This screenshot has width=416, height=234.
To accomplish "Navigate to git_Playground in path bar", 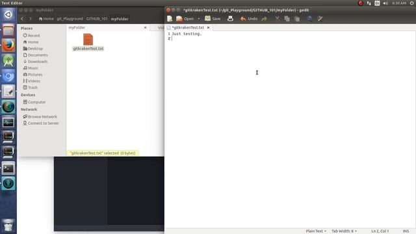I will point(70,19).
